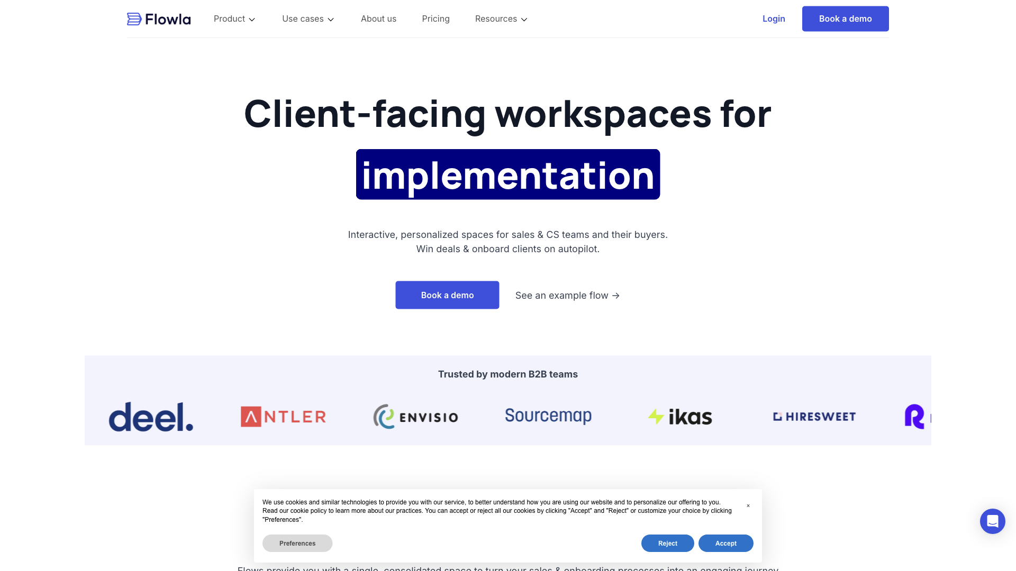Expand the Resources dropdown menu
The height and width of the screenshot is (571, 1016).
click(x=501, y=19)
